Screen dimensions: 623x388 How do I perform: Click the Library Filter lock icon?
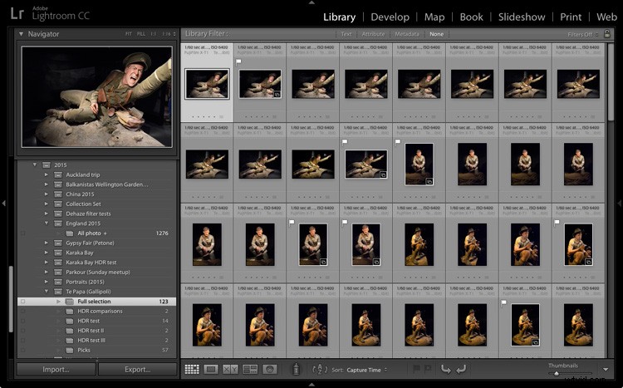(x=606, y=34)
